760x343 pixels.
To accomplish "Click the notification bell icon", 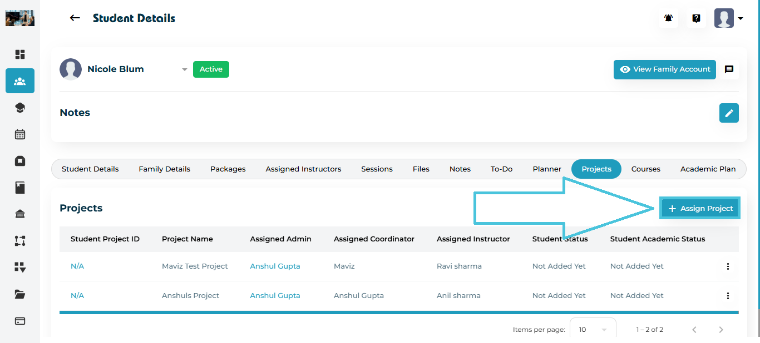I will (x=668, y=18).
